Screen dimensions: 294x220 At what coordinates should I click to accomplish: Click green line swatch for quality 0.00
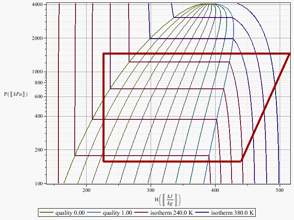[x=47, y=213]
